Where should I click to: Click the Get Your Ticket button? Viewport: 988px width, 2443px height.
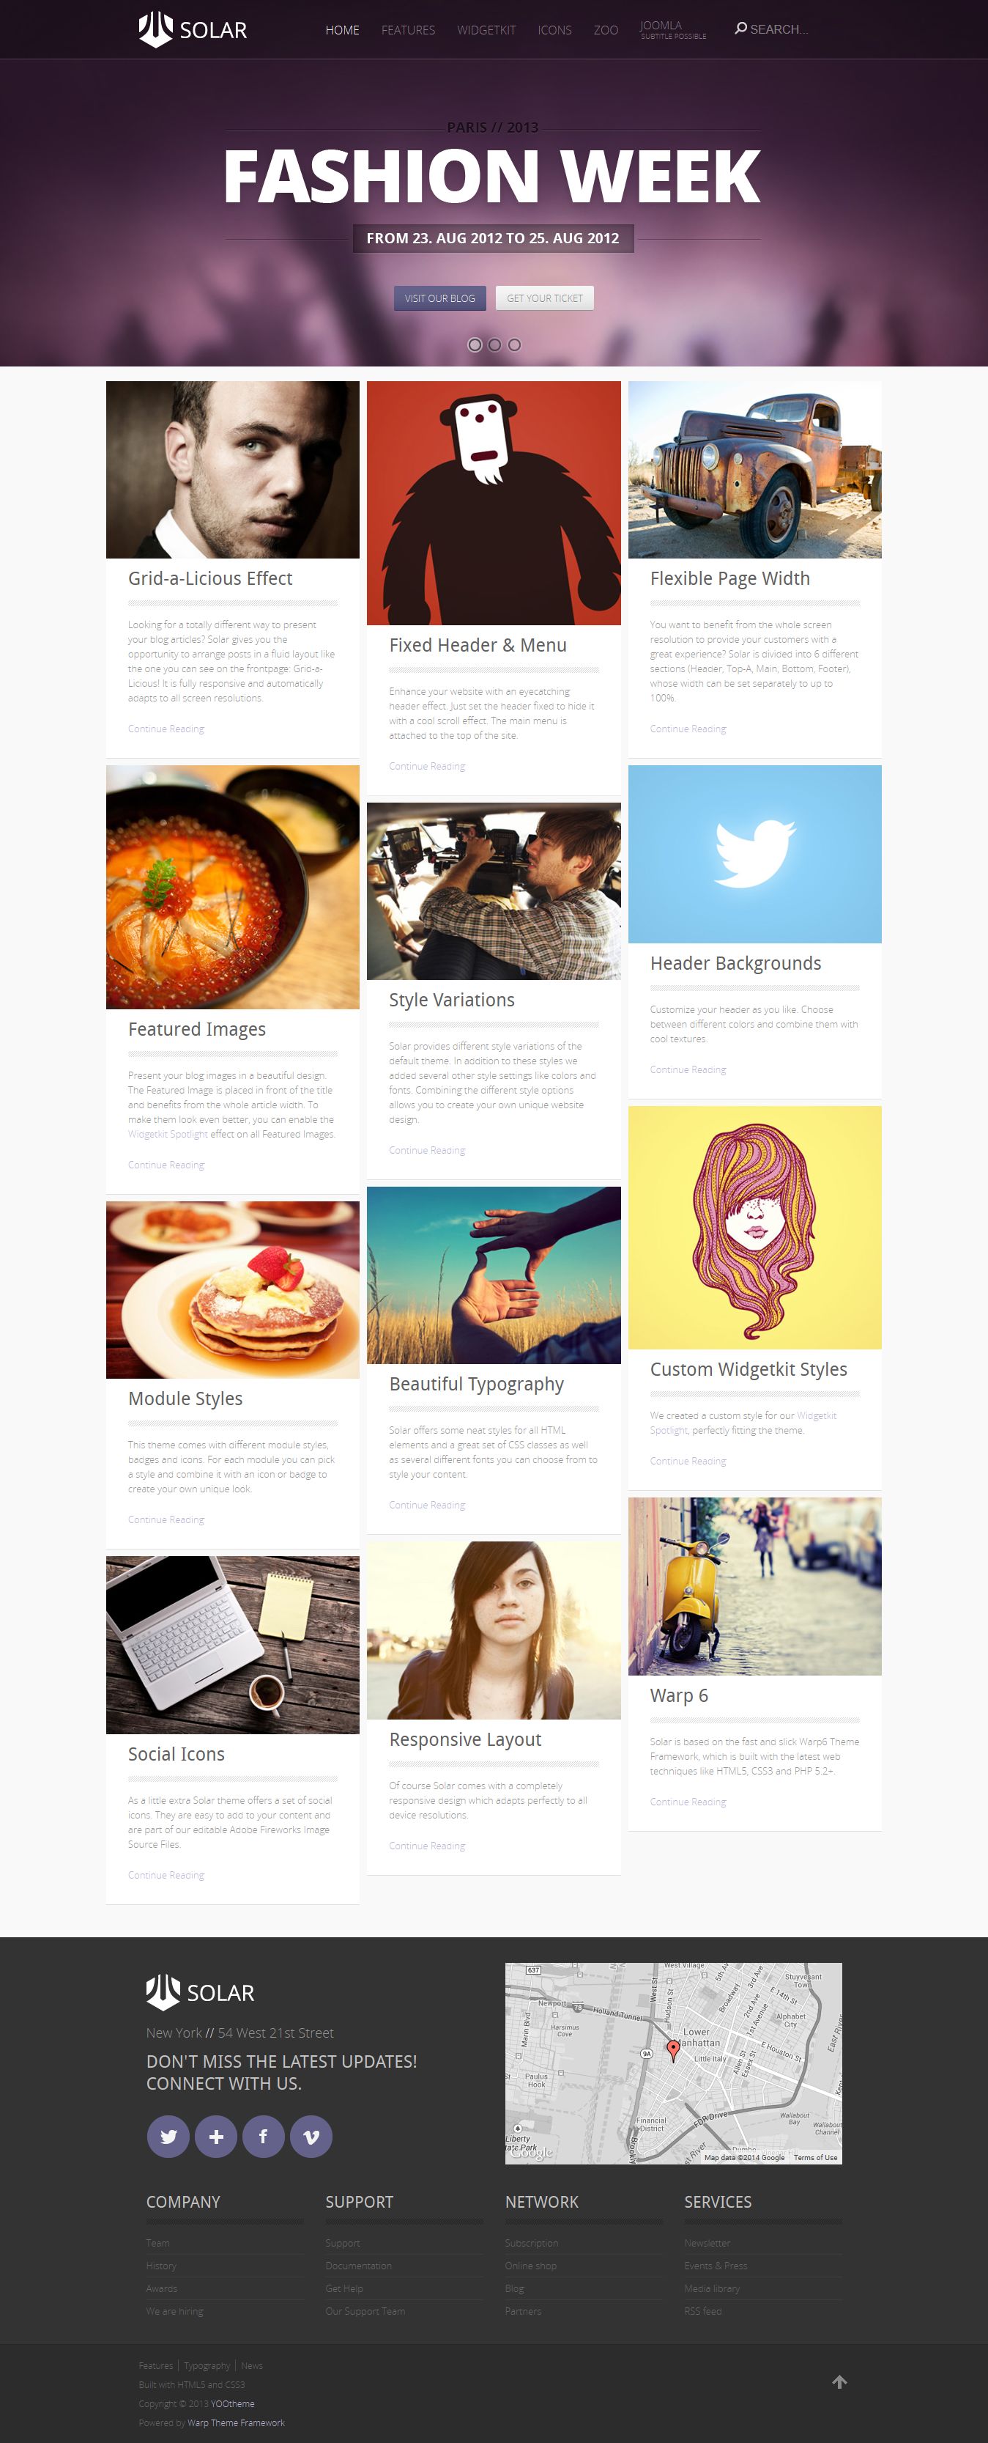[x=545, y=298]
